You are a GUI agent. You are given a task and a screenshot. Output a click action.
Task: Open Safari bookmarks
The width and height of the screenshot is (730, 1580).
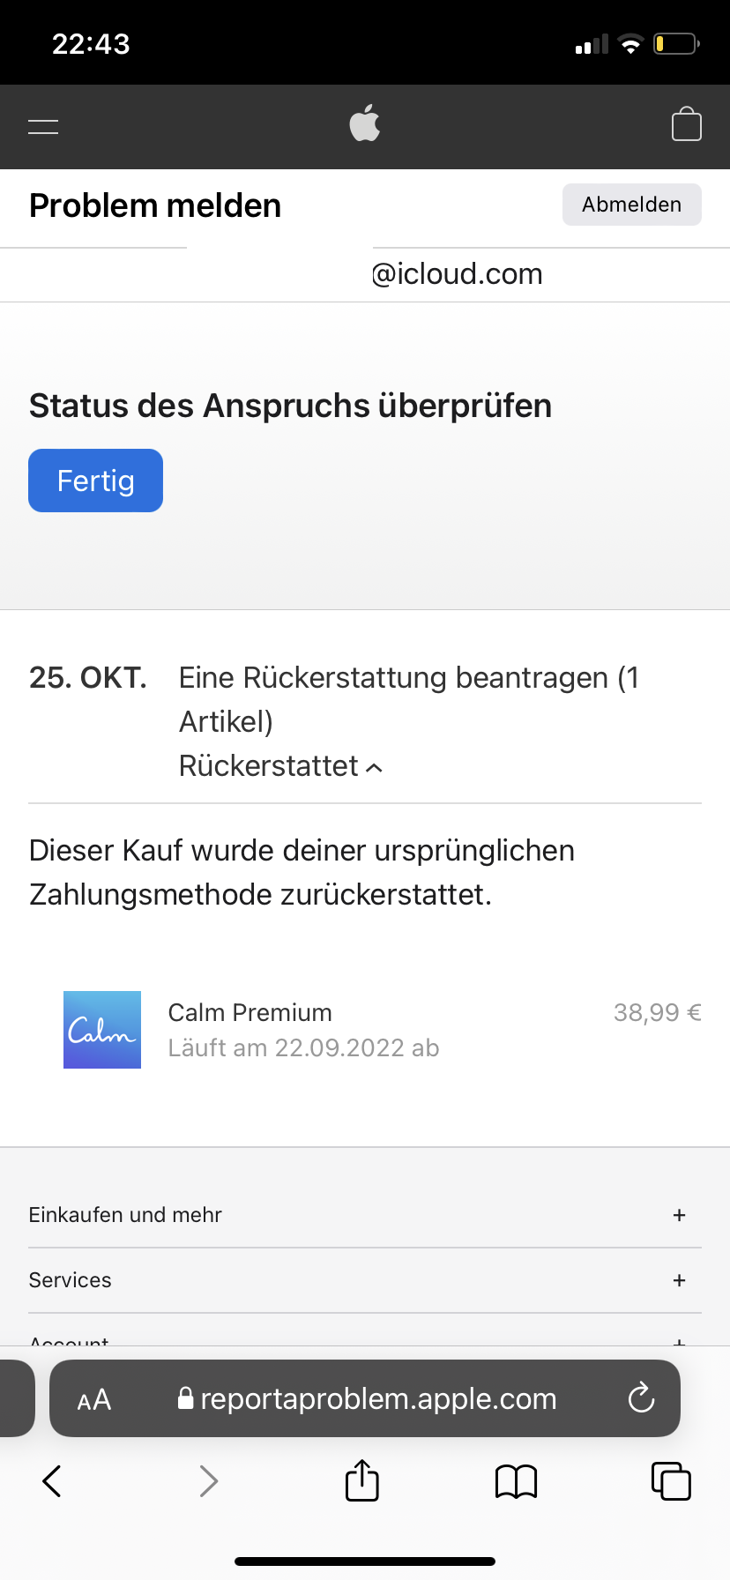[x=516, y=1481]
